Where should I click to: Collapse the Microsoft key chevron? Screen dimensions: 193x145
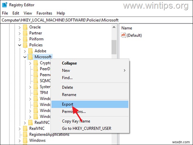(25, 57)
